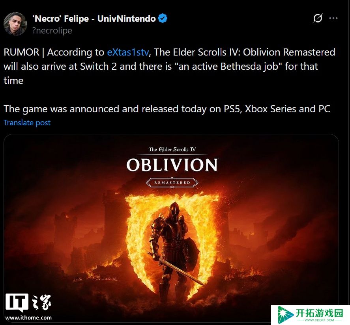This screenshot has height=325, width=350.
Task: Open the Grok explain-post icon
Action: click(318, 18)
